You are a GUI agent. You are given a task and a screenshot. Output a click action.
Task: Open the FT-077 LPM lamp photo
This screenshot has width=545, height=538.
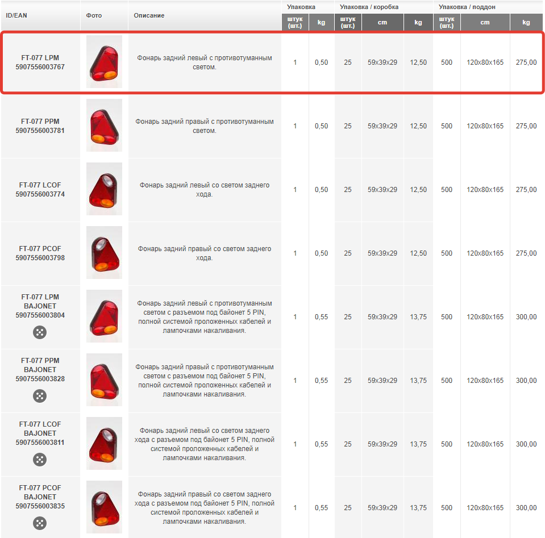(x=104, y=62)
